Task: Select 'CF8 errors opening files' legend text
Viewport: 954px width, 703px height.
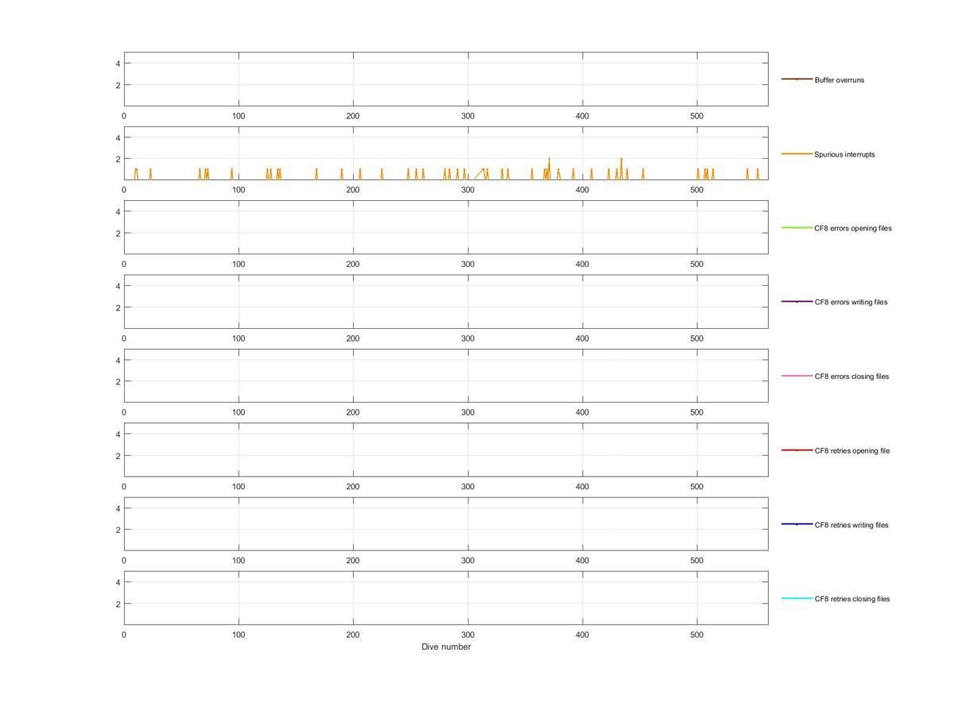Action: click(853, 228)
